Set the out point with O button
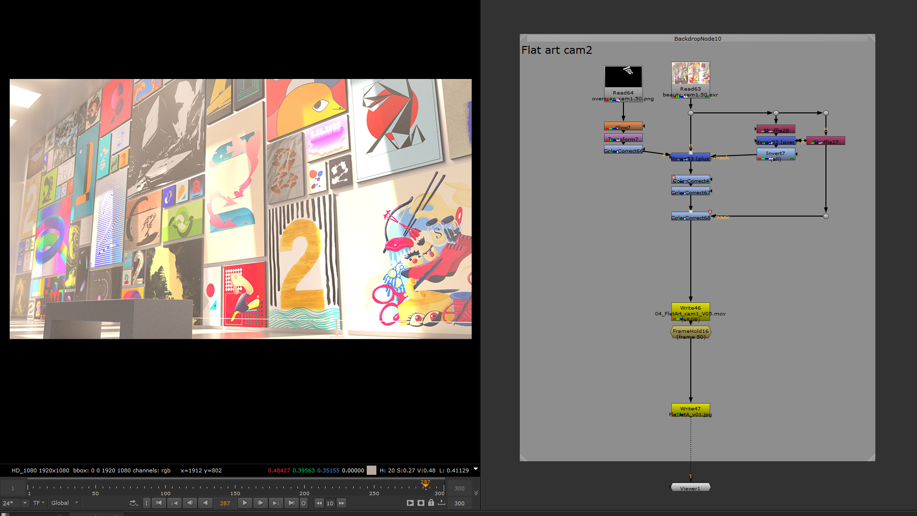Viewport: 917px width, 516px height. pyautogui.click(x=304, y=503)
